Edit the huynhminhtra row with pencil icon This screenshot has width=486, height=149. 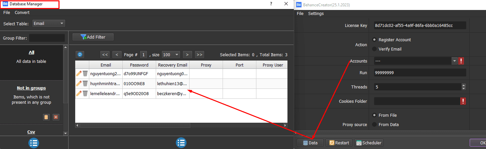pyautogui.click(x=79, y=83)
